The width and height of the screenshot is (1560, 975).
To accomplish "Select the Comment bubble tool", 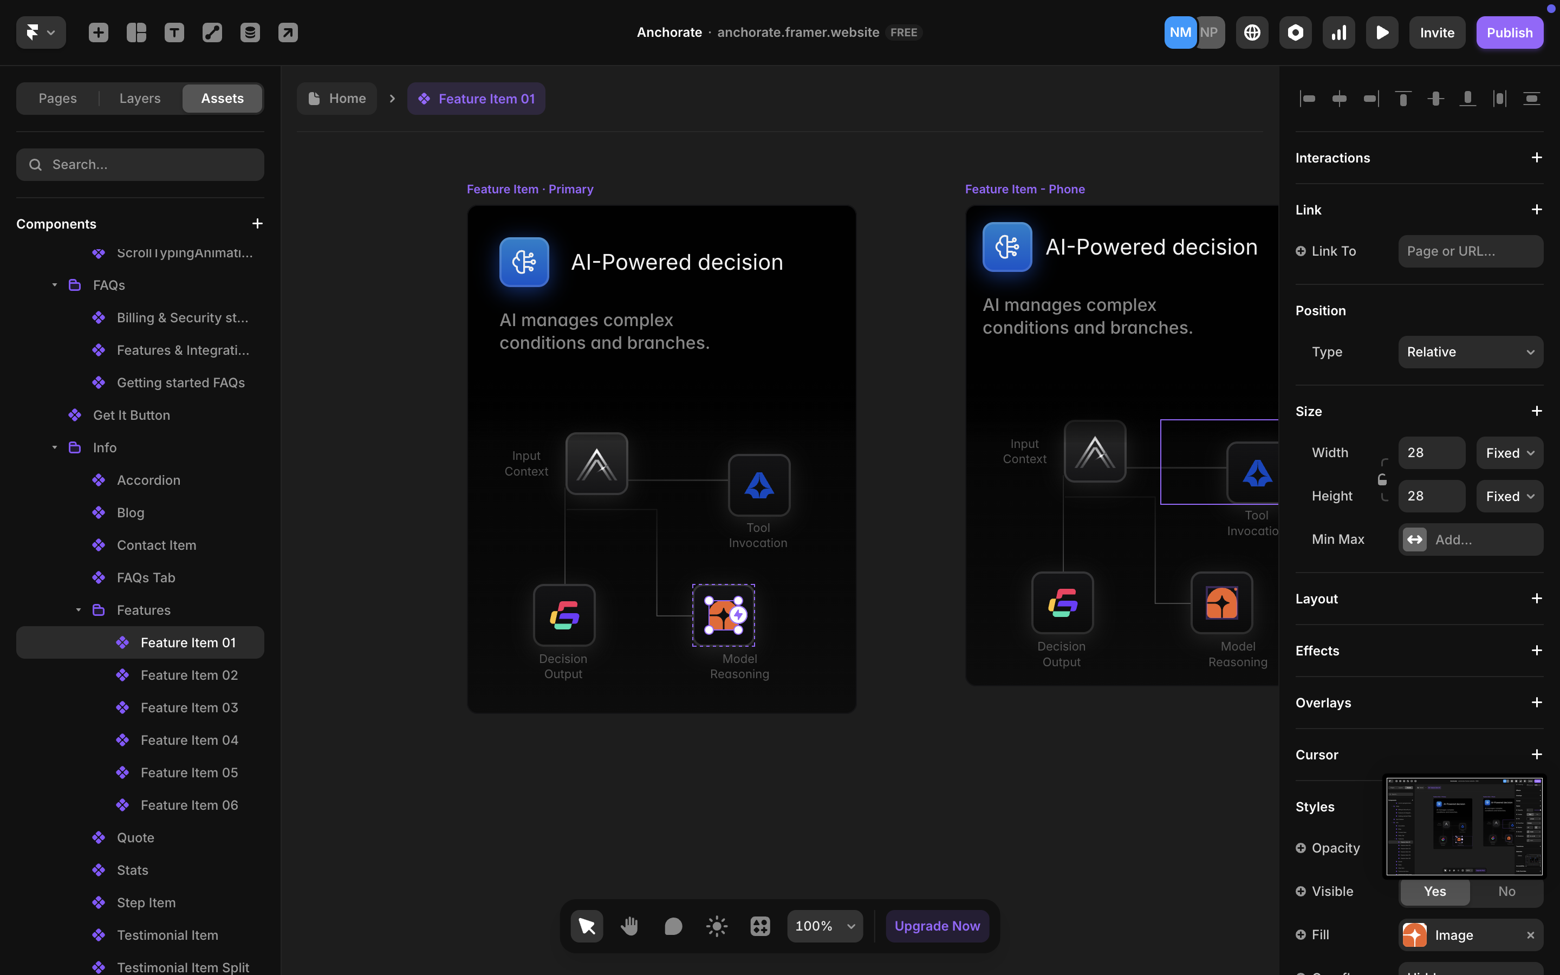I will click(x=673, y=926).
